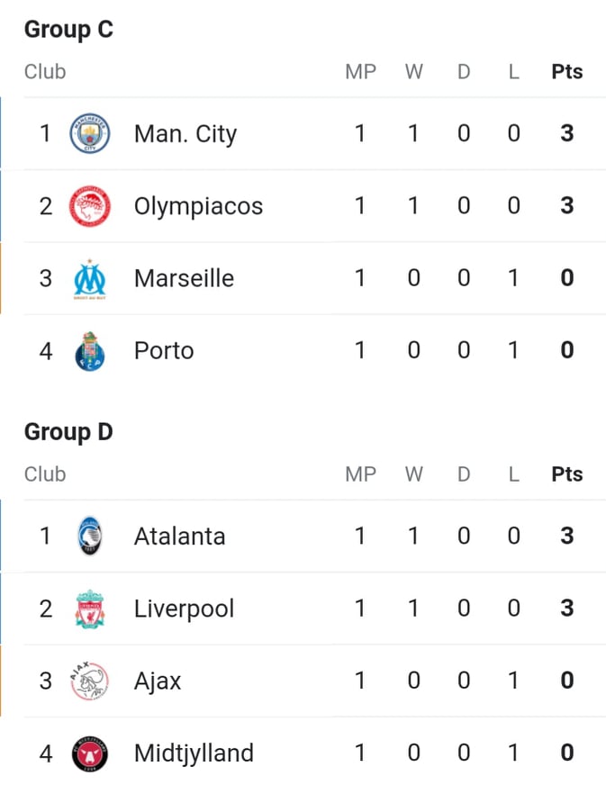Open the Atalanta team name

pos(180,537)
